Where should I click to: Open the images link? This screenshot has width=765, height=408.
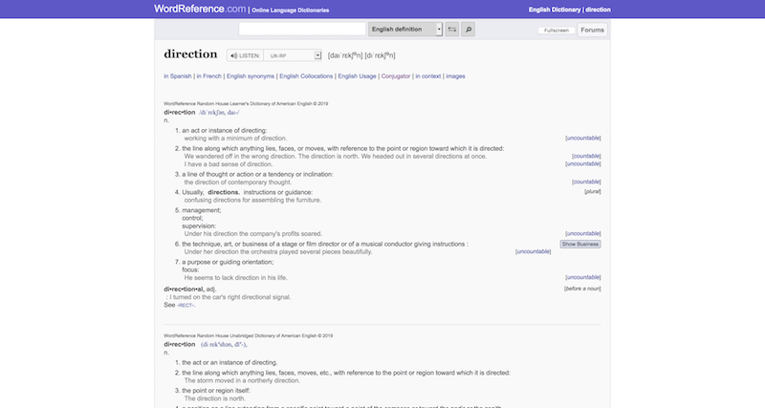pos(456,75)
